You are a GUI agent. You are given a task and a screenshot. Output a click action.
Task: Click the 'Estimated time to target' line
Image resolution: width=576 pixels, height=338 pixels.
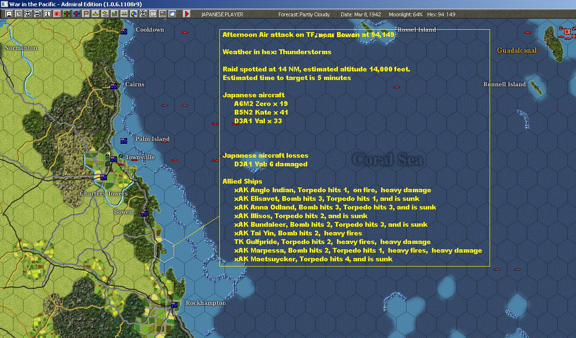(x=287, y=78)
